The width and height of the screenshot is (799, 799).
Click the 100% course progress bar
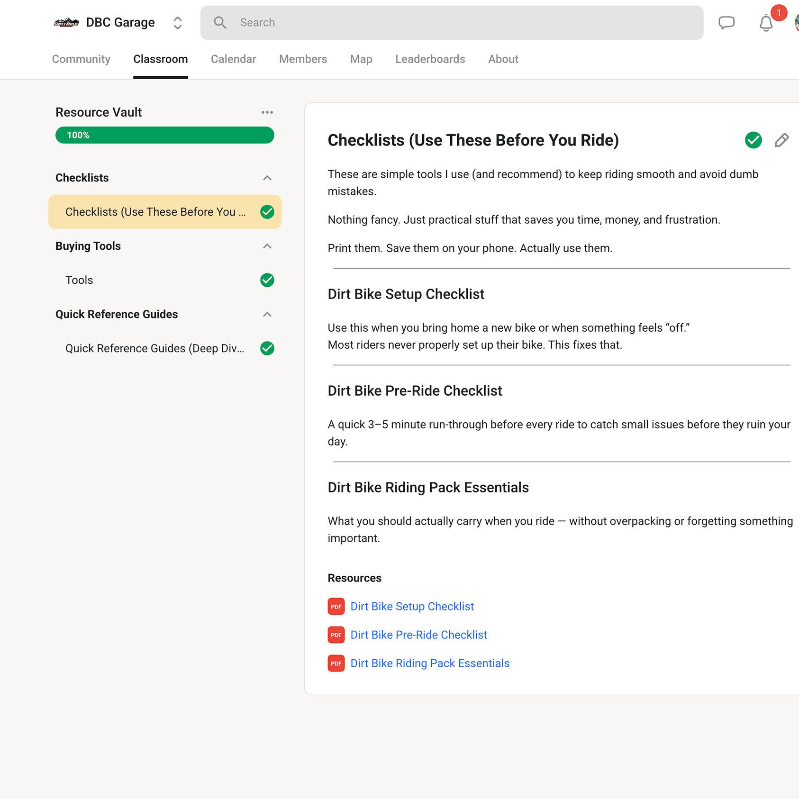[x=164, y=135]
